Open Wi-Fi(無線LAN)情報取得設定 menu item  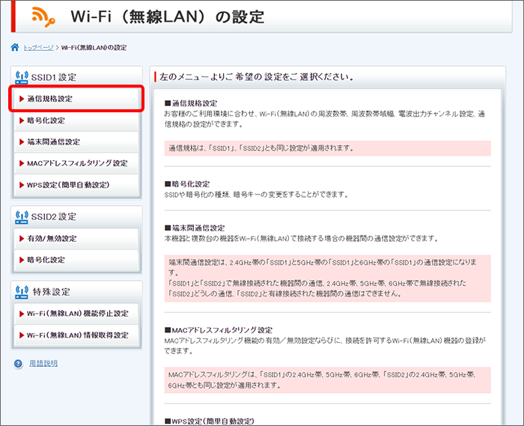tap(76, 335)
